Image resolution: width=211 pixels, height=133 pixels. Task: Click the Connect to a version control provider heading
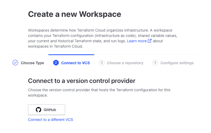82,81
